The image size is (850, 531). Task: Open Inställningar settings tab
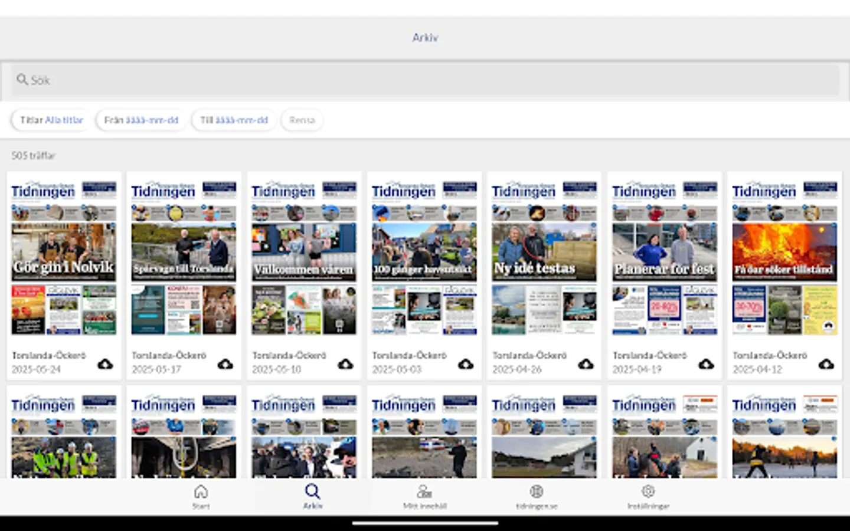point(648,496)
